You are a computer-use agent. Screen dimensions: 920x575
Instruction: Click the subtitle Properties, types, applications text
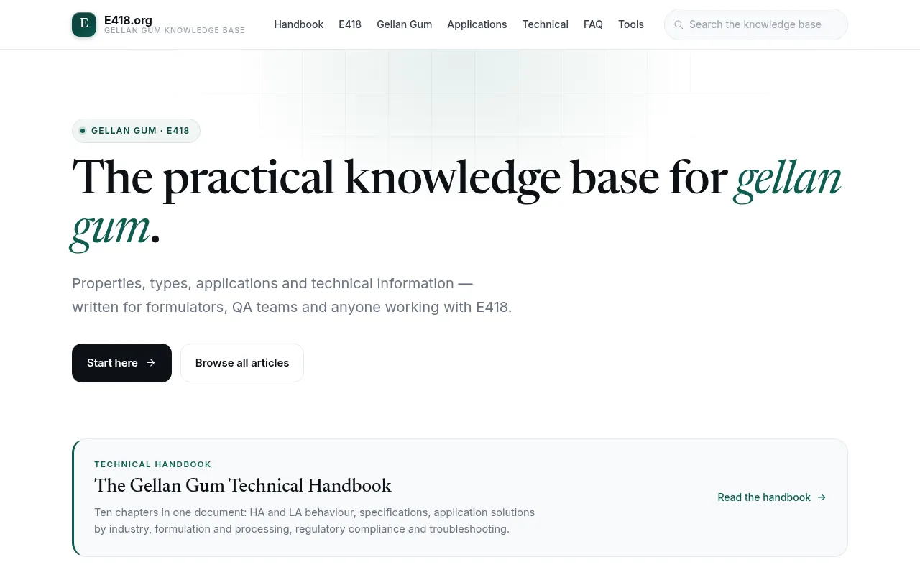tap(292, 295)
